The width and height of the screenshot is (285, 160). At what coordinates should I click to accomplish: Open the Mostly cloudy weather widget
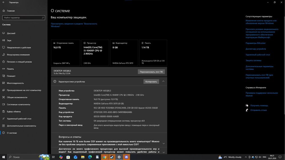point(230,157)
